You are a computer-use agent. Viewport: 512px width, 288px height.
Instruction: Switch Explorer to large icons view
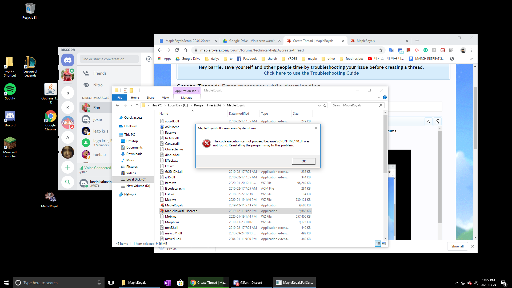click(x=384, y=243)
